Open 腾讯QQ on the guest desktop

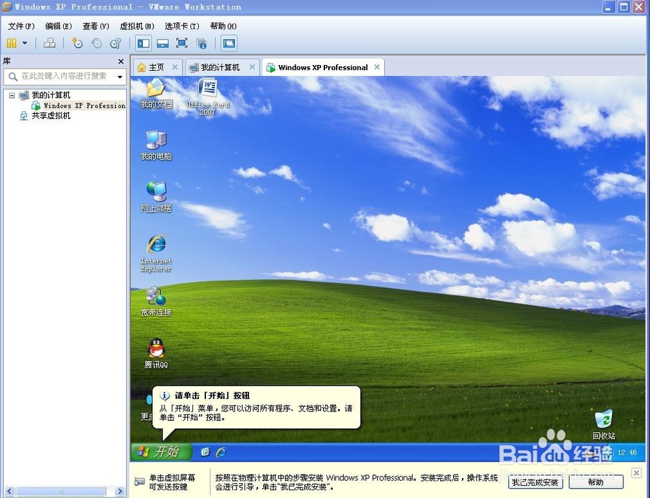[x=155, y=349]
